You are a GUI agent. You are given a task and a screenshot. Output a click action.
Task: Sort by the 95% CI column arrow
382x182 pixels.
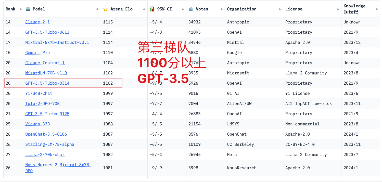pyautogui.click(x=183, y=9)
